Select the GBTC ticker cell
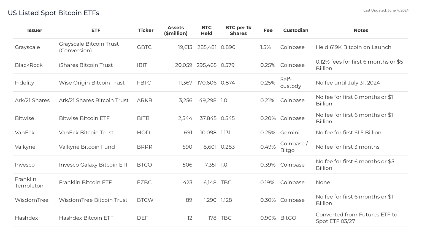Viewport: 422px width, 231px height. [x=144, y=47]
